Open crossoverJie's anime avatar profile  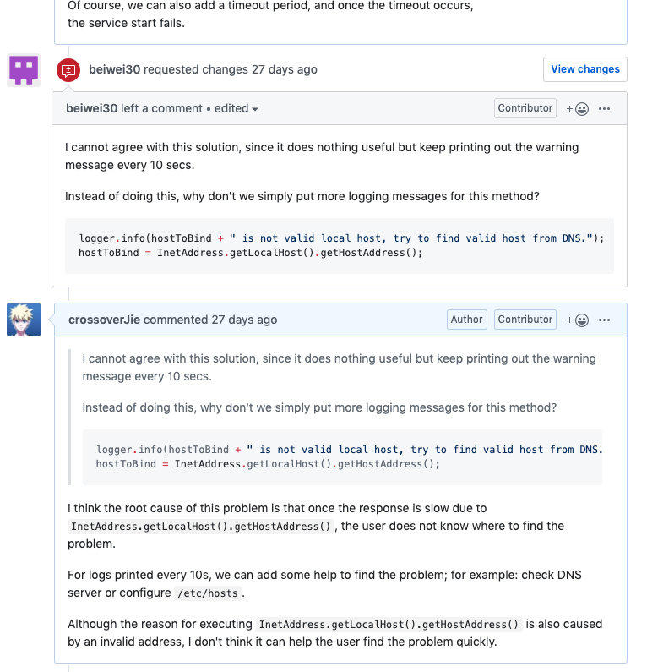click(x=24, y=320)
